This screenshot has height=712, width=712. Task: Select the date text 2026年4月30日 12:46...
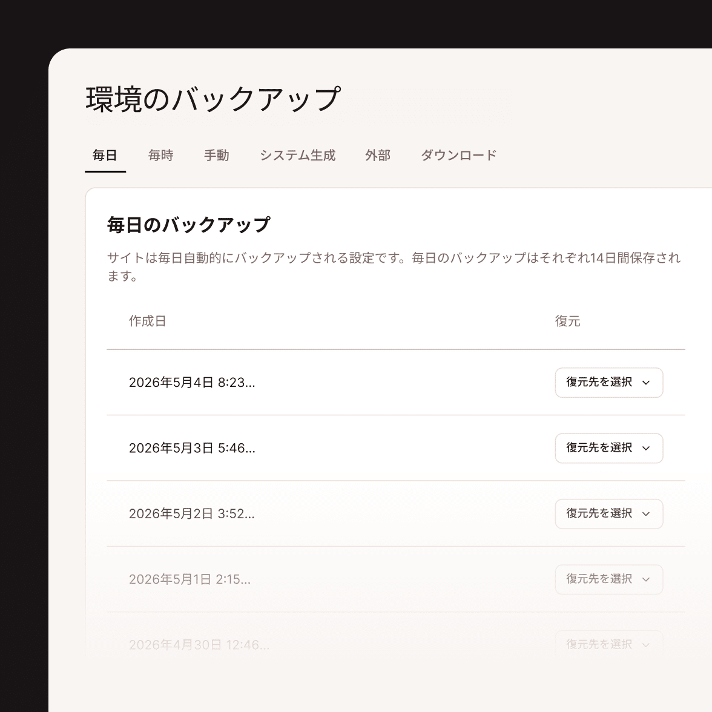(x=199, y=645)
